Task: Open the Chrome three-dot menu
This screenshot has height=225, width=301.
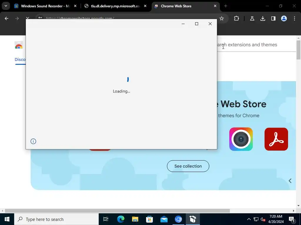Action: tap(295, 18)
